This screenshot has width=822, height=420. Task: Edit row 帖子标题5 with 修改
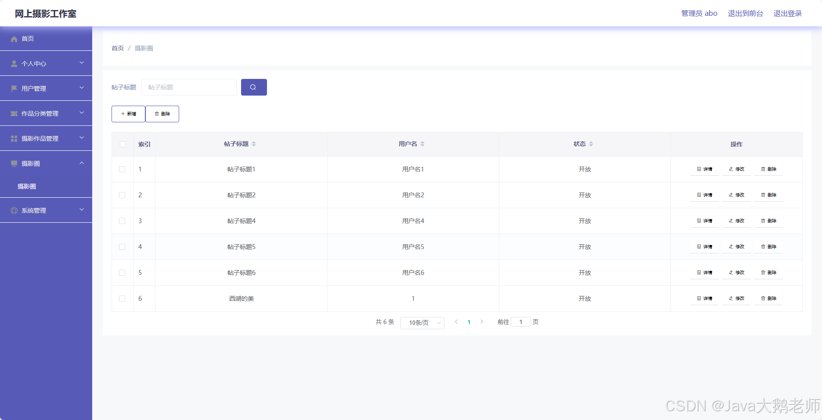(x=736, y=247)
